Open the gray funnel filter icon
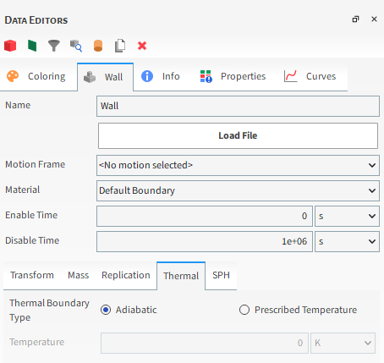384x363 pixels. click(54, 46)
